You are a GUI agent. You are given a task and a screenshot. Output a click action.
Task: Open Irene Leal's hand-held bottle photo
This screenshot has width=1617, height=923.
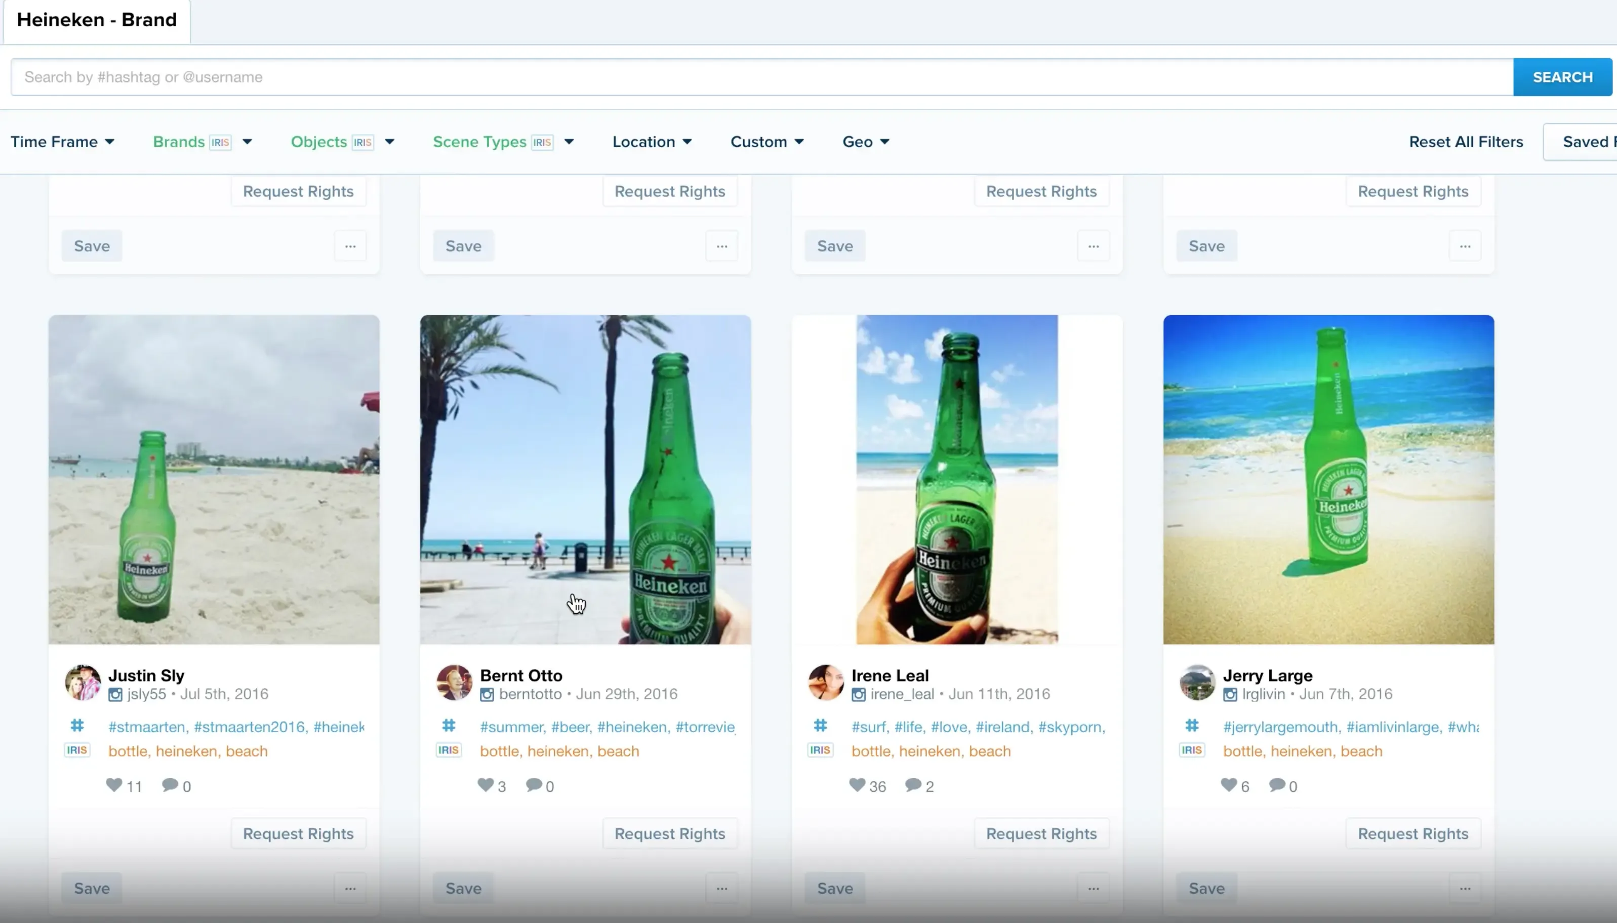coord(957,480)
